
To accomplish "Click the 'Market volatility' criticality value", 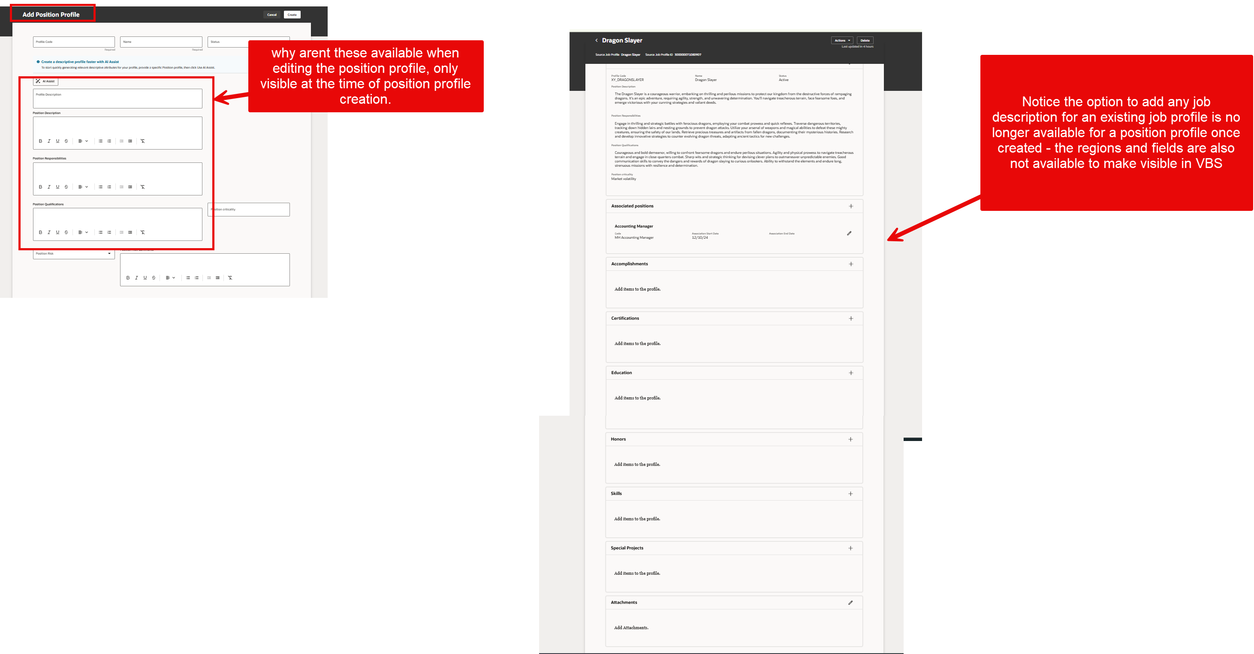I will tap(624, 179).
